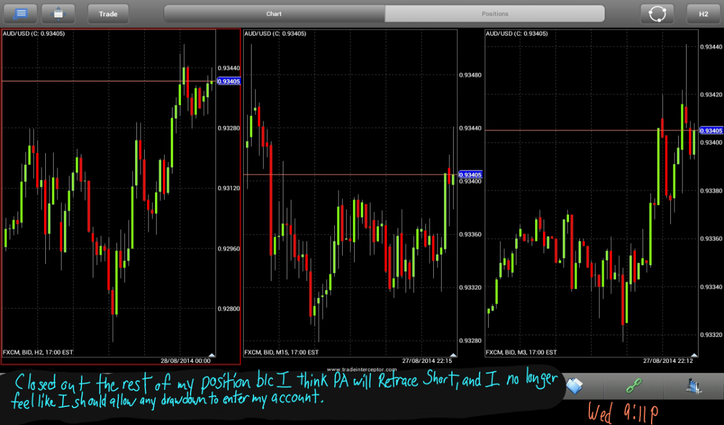Click the 0.93320 level on M3 chart axis

tap(711, 335)
